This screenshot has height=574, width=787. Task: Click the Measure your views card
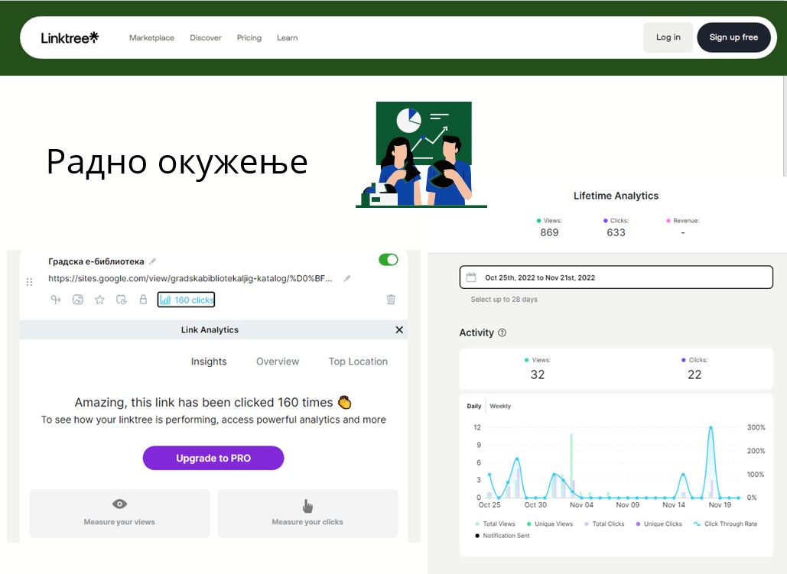click(119, 514)
